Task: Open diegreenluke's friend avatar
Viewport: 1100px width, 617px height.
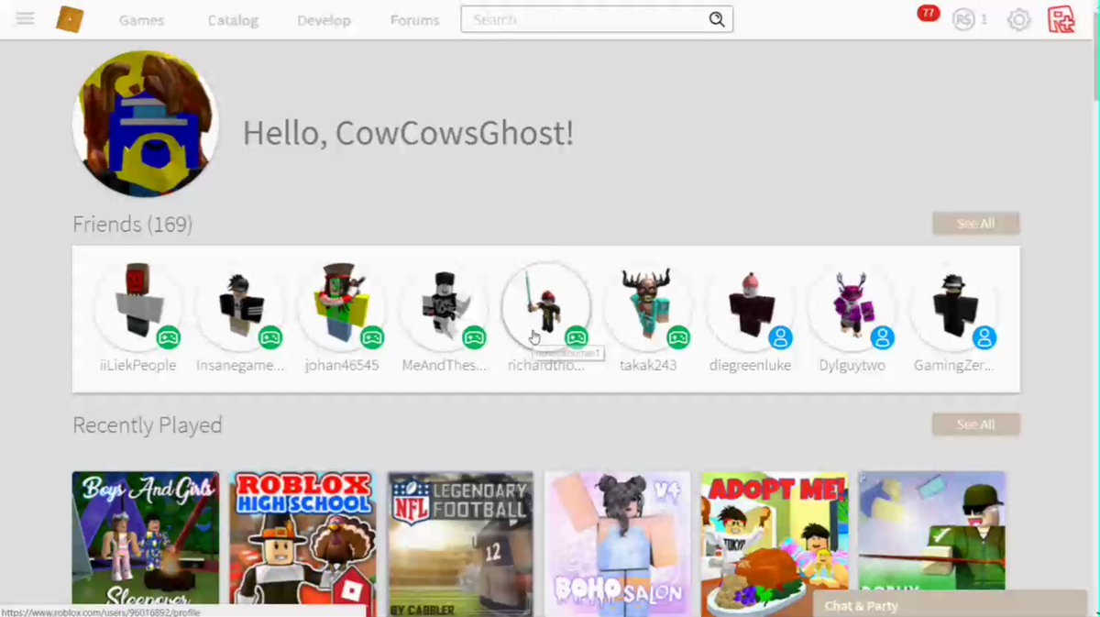Action: click(x=750, y=306)
